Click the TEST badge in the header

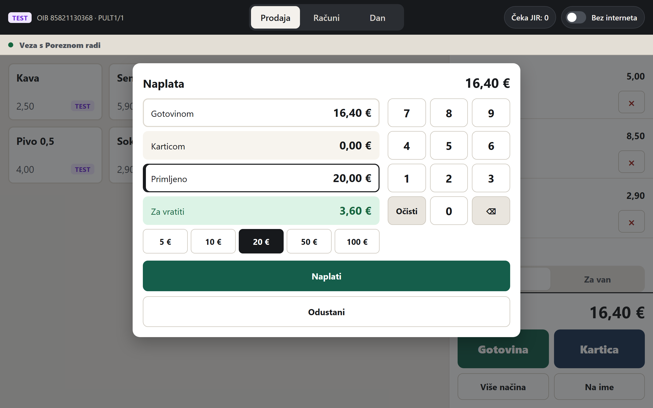tap(20, 18)
